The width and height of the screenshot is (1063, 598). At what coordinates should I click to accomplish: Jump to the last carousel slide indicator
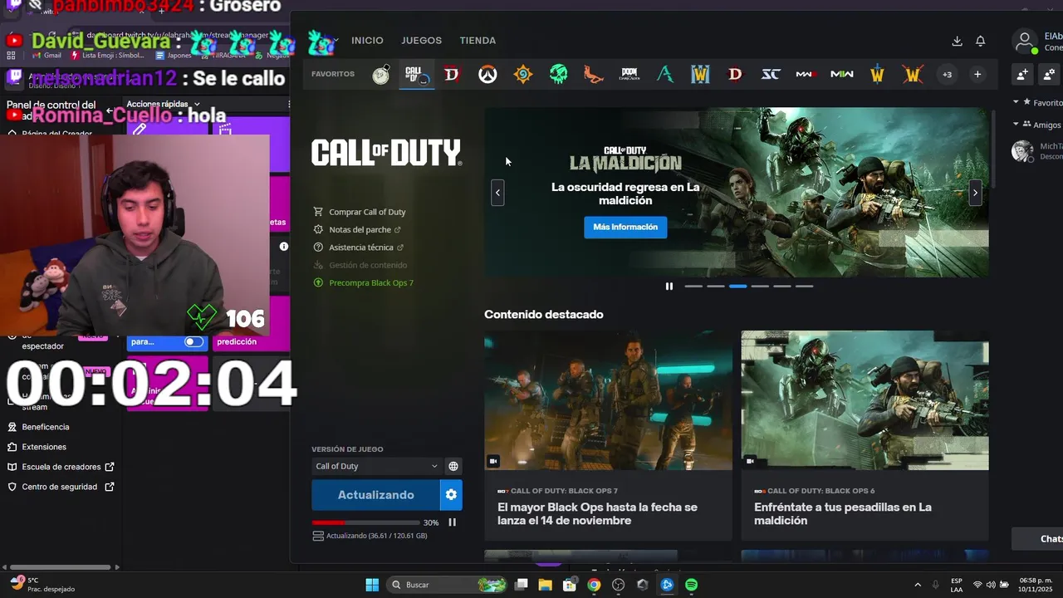click(x=804, y=287)
